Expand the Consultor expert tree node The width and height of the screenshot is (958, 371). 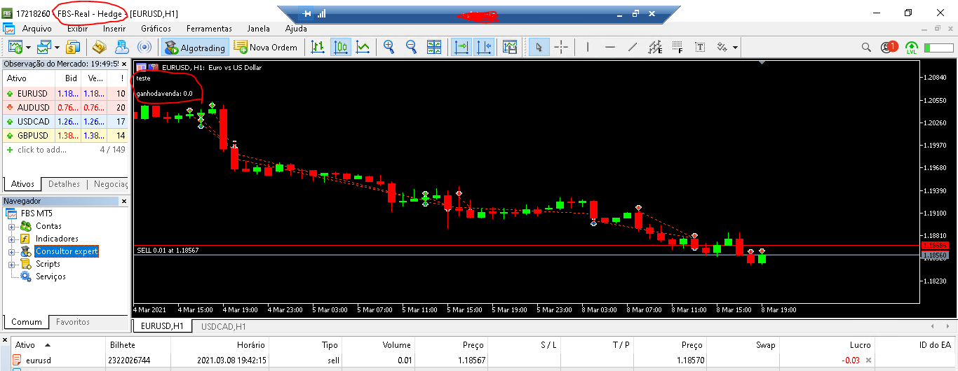click(x=12, y=251)
